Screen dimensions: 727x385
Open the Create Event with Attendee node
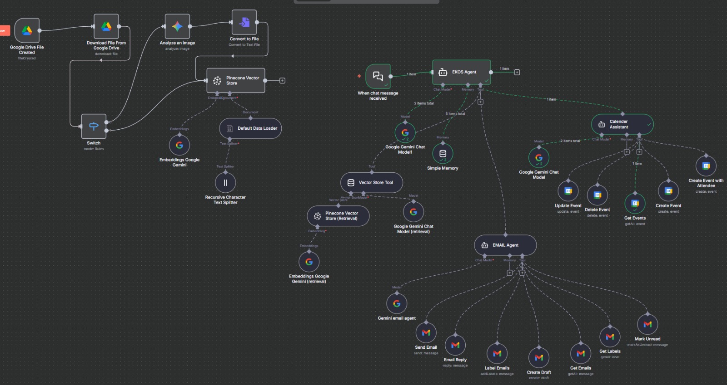point(706,166)
